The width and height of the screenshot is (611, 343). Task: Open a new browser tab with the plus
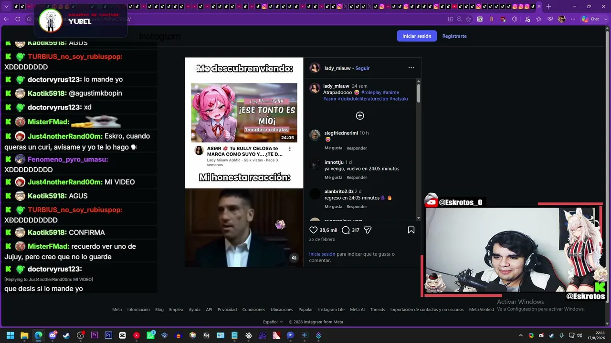pos(548,7)
